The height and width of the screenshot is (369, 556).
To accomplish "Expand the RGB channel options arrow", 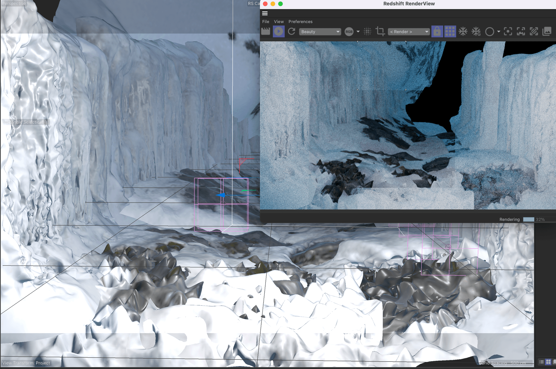I will tap(358, 32).
